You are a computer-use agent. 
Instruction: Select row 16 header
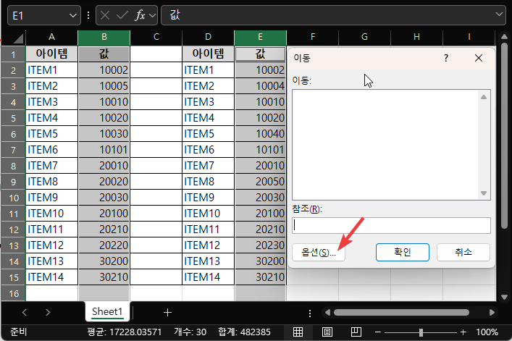pyautogui.click(x=13, y=293)
